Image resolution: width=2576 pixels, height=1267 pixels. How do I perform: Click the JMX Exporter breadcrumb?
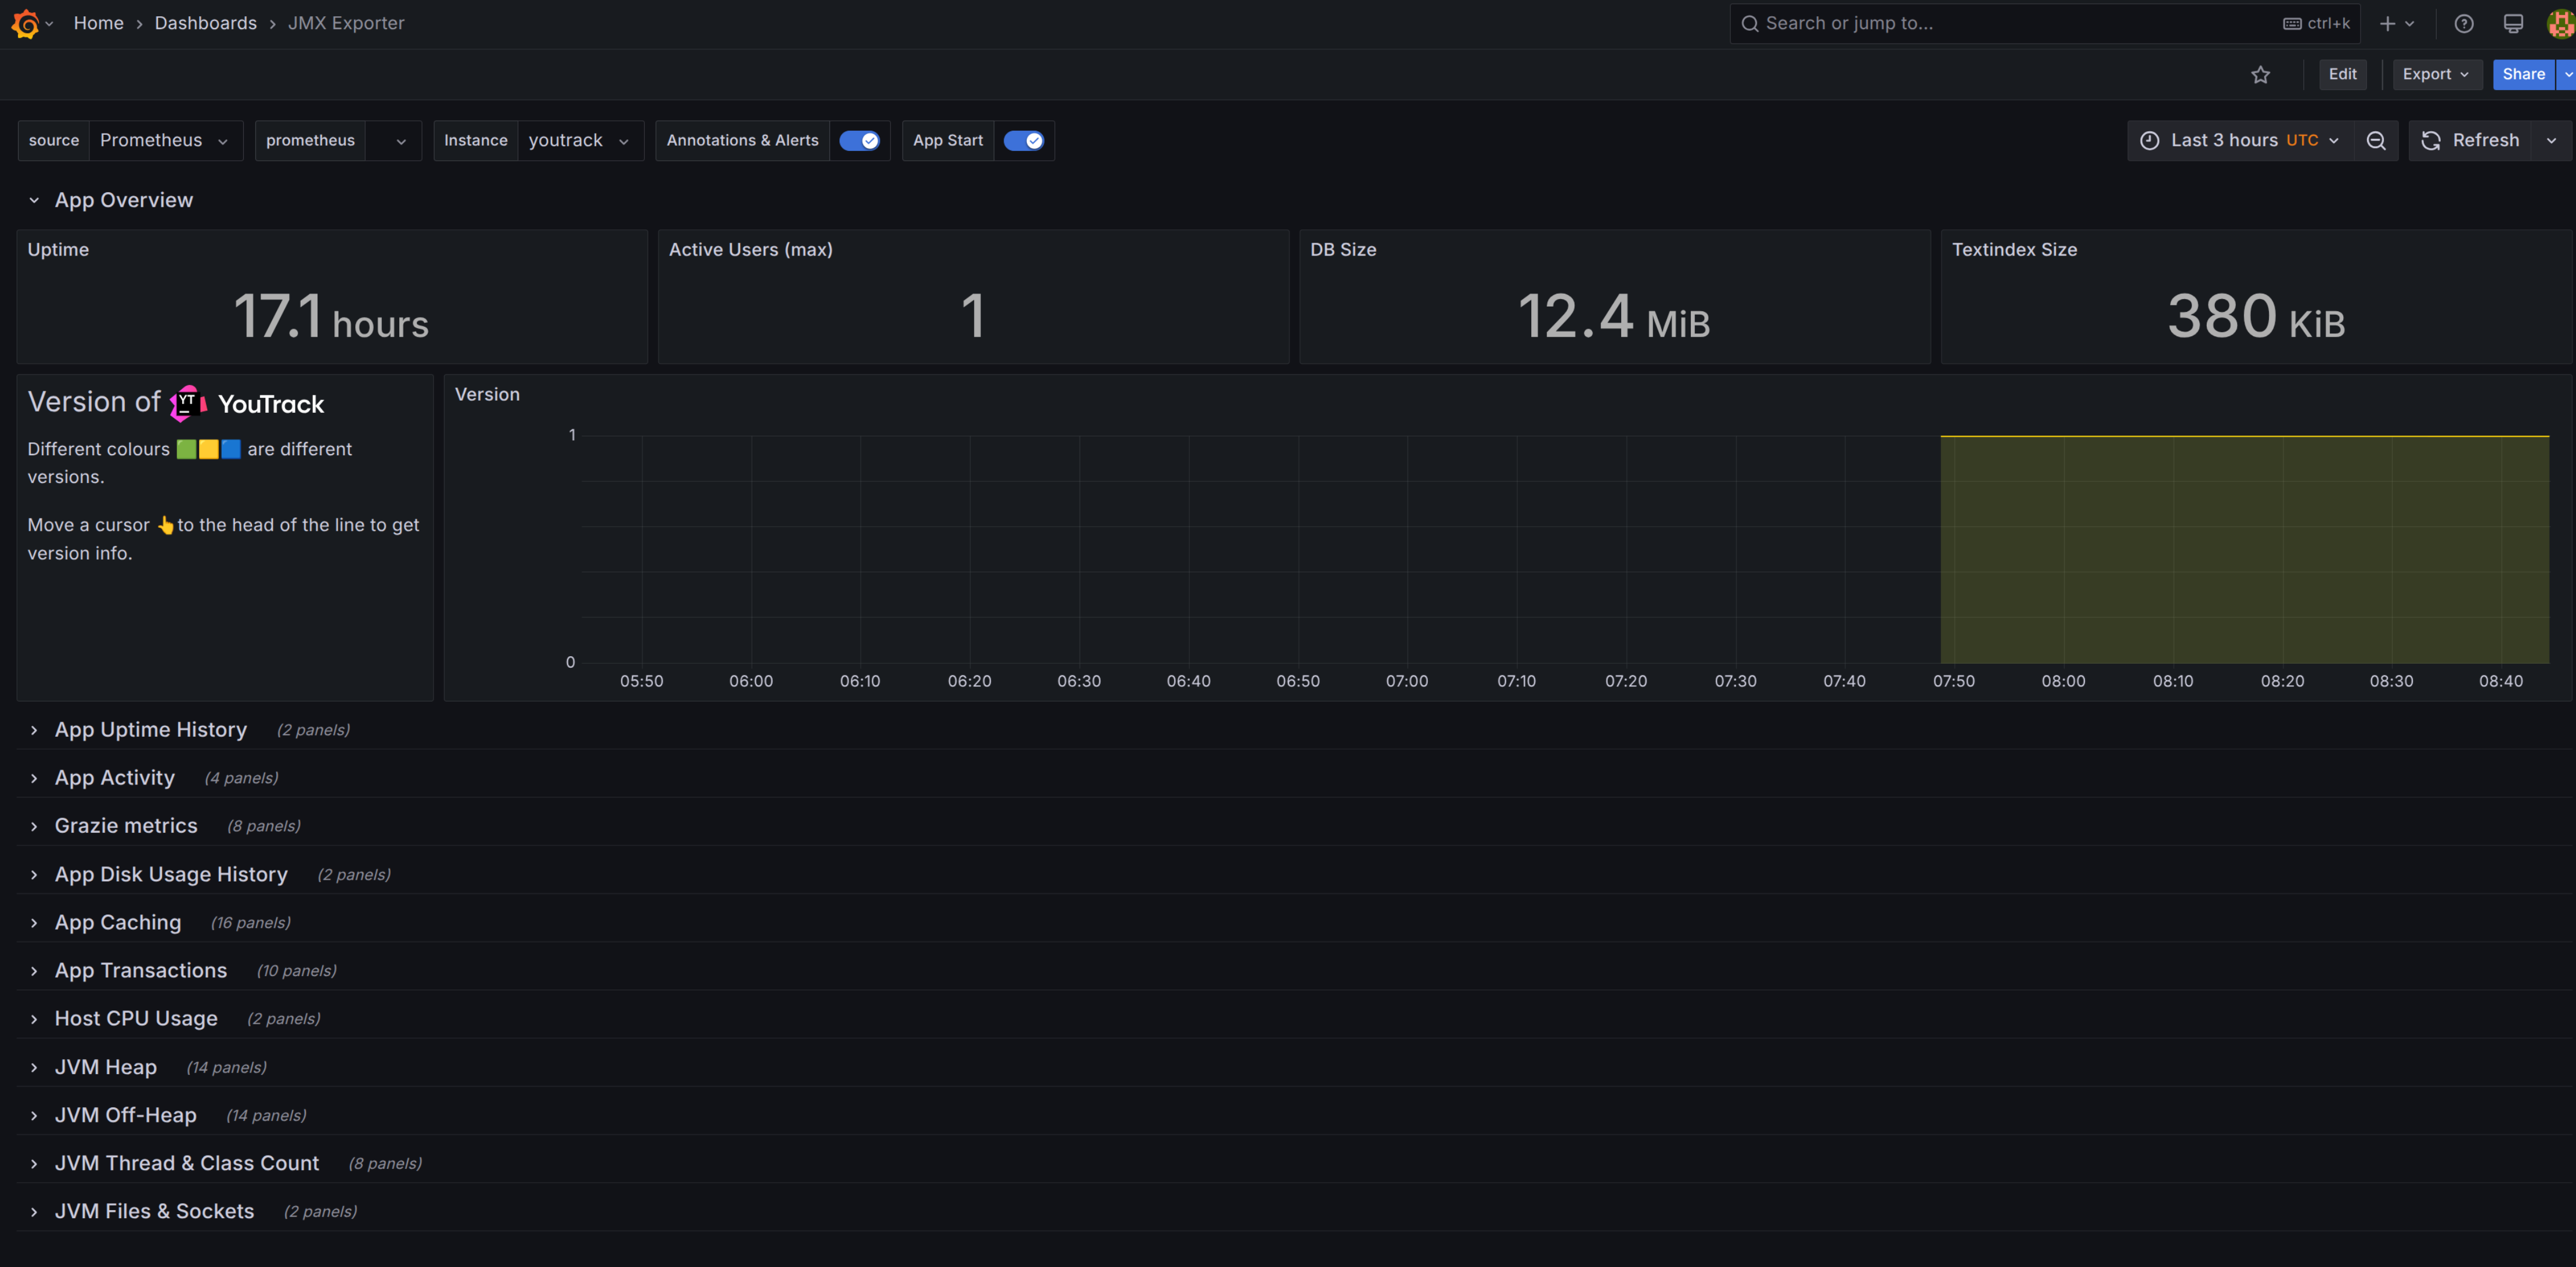pyautogui.click(x=346, y=23)
